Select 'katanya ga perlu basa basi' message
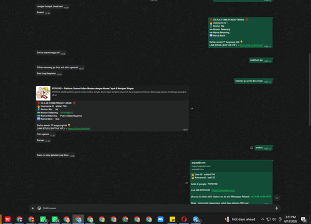This screenshot has width=311, height=224. [253, 81]
